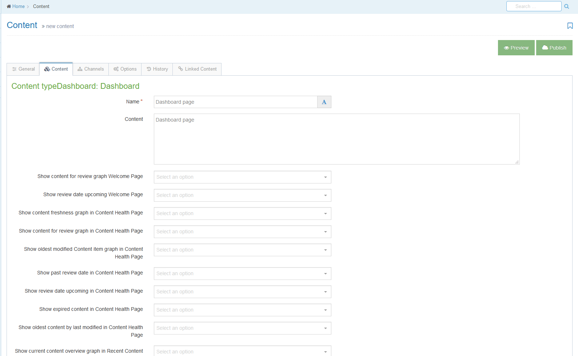Go to the Linked Content tab
Screen dimensions: 578x356
coord(197,69)
